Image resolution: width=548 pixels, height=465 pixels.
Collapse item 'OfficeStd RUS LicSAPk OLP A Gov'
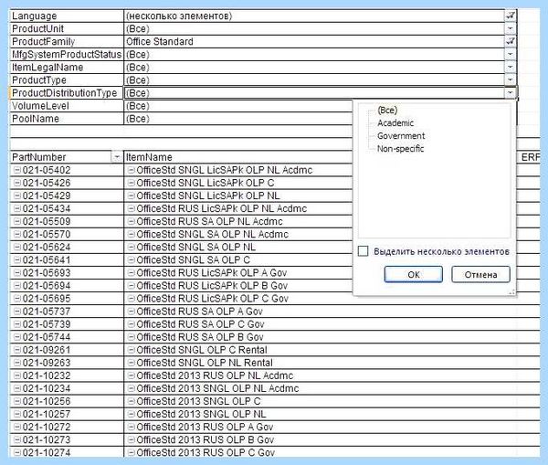coord(131,273)
